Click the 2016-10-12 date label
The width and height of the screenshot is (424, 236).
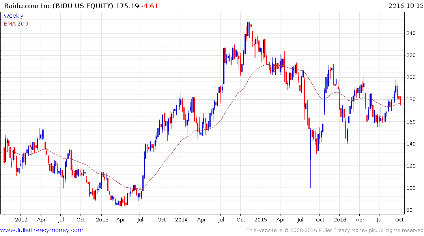405,6
